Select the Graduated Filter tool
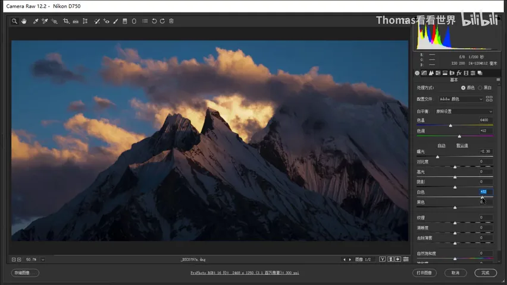 [x=125, y=21]
